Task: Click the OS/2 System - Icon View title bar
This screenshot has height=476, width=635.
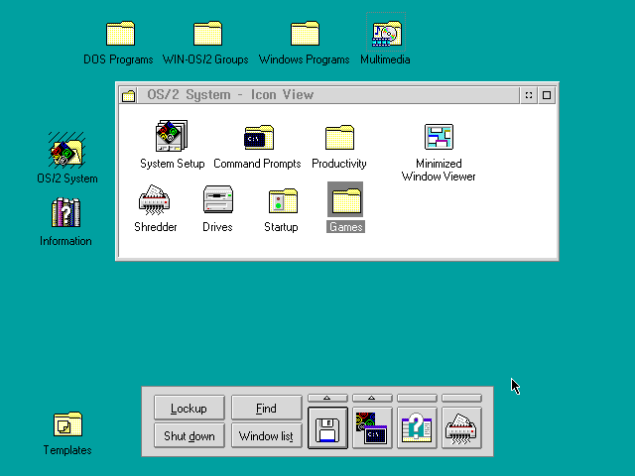Action: point(328,95)
